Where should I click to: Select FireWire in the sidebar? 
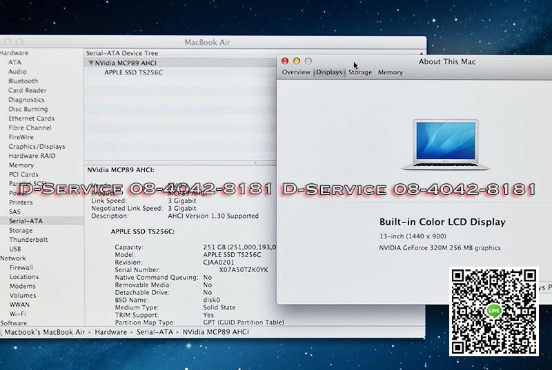coord(21,137)
